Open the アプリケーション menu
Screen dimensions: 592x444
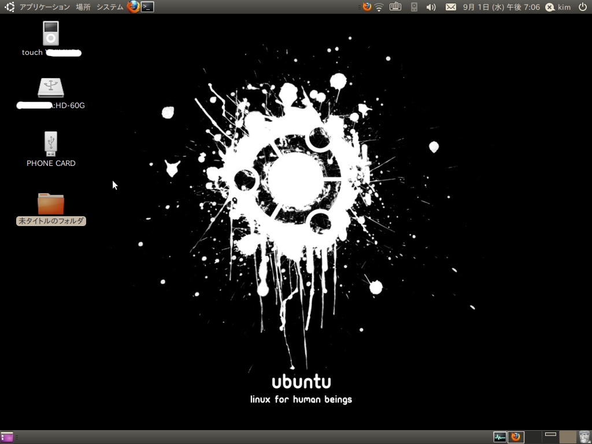[45, 7]
